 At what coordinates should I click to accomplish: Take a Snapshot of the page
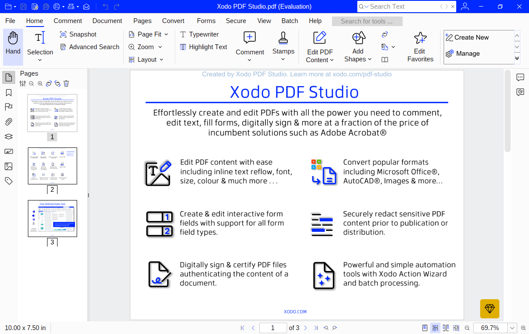(x=78, y=34)
